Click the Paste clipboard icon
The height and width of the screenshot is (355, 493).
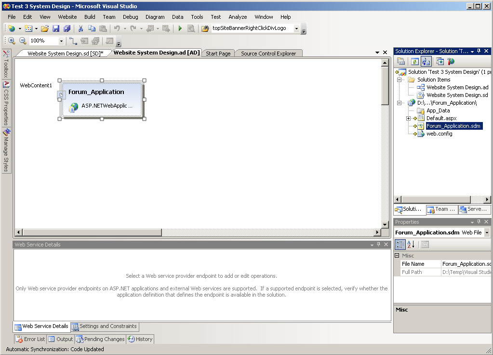(x=103, y=28)
